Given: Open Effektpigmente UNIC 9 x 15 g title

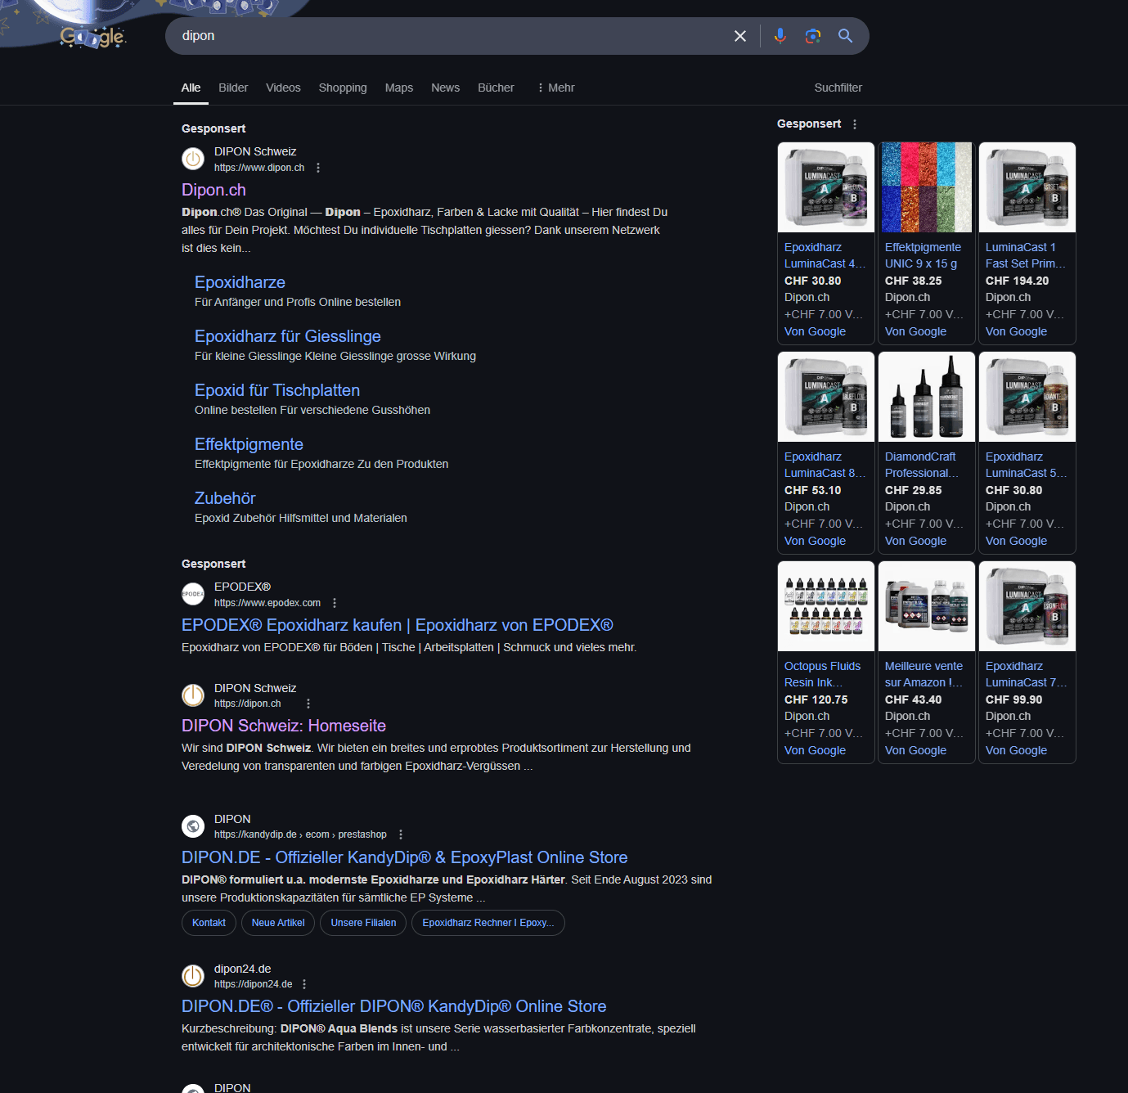Looking at the screenshot, I should pos(924,255).
